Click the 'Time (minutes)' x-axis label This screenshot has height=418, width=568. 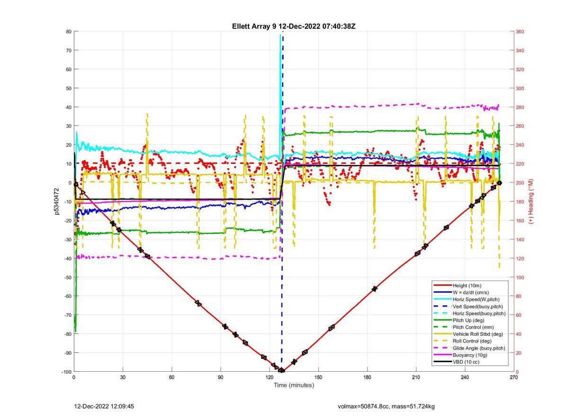tap(293, 385)
